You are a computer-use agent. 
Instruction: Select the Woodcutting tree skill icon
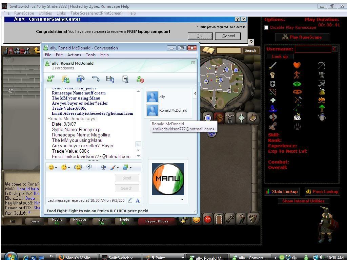click(322, 108)
